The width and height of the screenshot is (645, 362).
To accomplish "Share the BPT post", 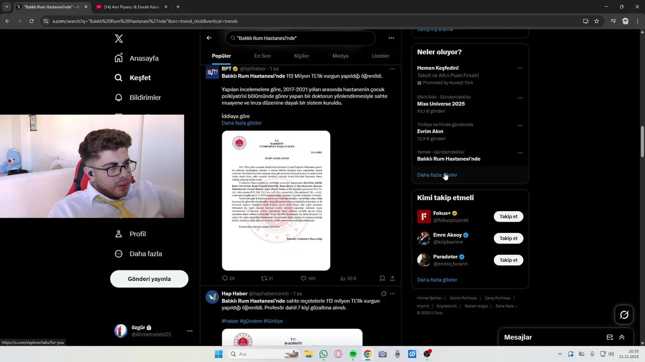I will [x=393, y=279].
